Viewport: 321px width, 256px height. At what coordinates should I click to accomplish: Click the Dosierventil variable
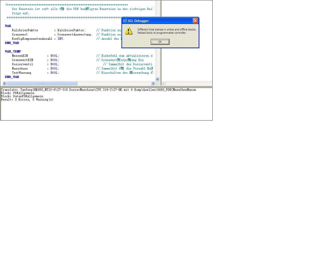[x=22, y=64]
